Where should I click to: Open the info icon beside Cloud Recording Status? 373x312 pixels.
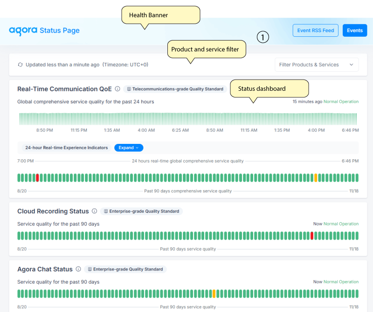[95, 211]
